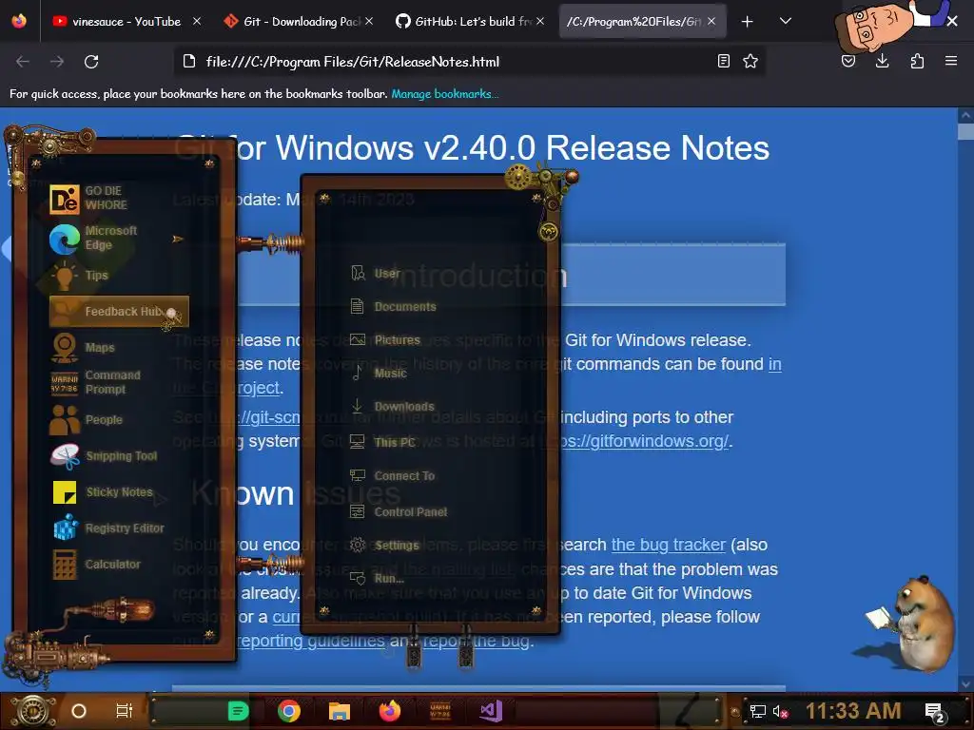Switch to Firefox on taskbar

pos(390,711)
